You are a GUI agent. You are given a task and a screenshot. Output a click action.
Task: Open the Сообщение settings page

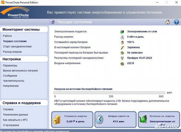pyautogui.click(x=10, y=76)
